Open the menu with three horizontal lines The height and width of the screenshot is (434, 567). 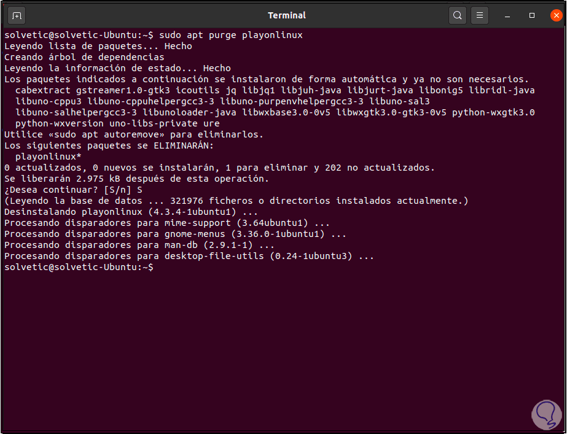pos(480,15)
